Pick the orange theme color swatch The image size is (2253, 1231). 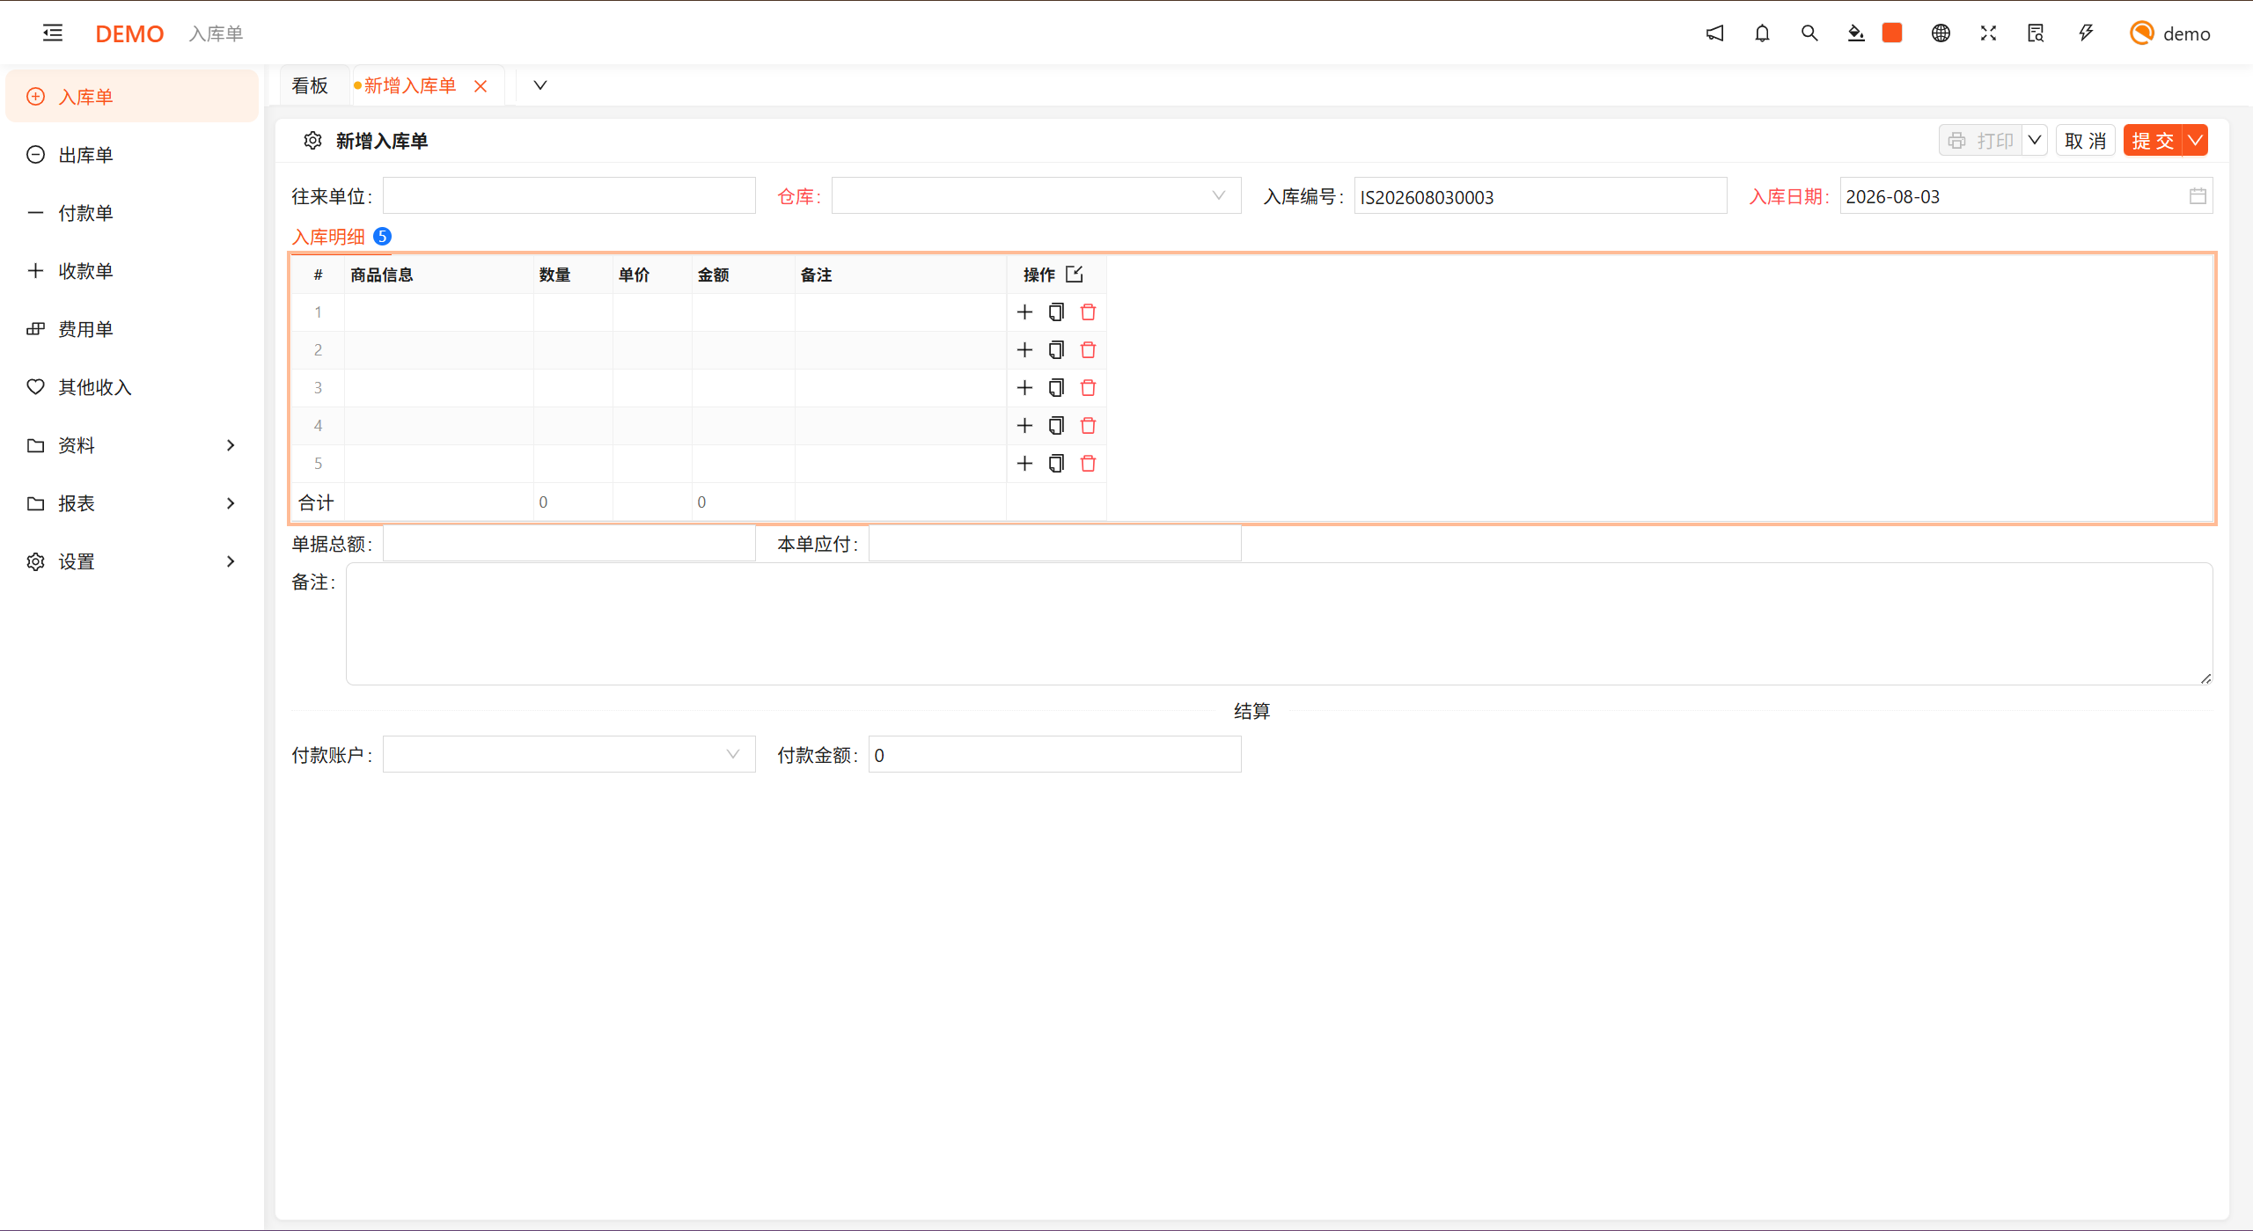[1892, 33]
